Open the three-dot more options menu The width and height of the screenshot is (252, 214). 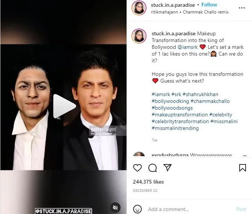click(x=242, y=8)
